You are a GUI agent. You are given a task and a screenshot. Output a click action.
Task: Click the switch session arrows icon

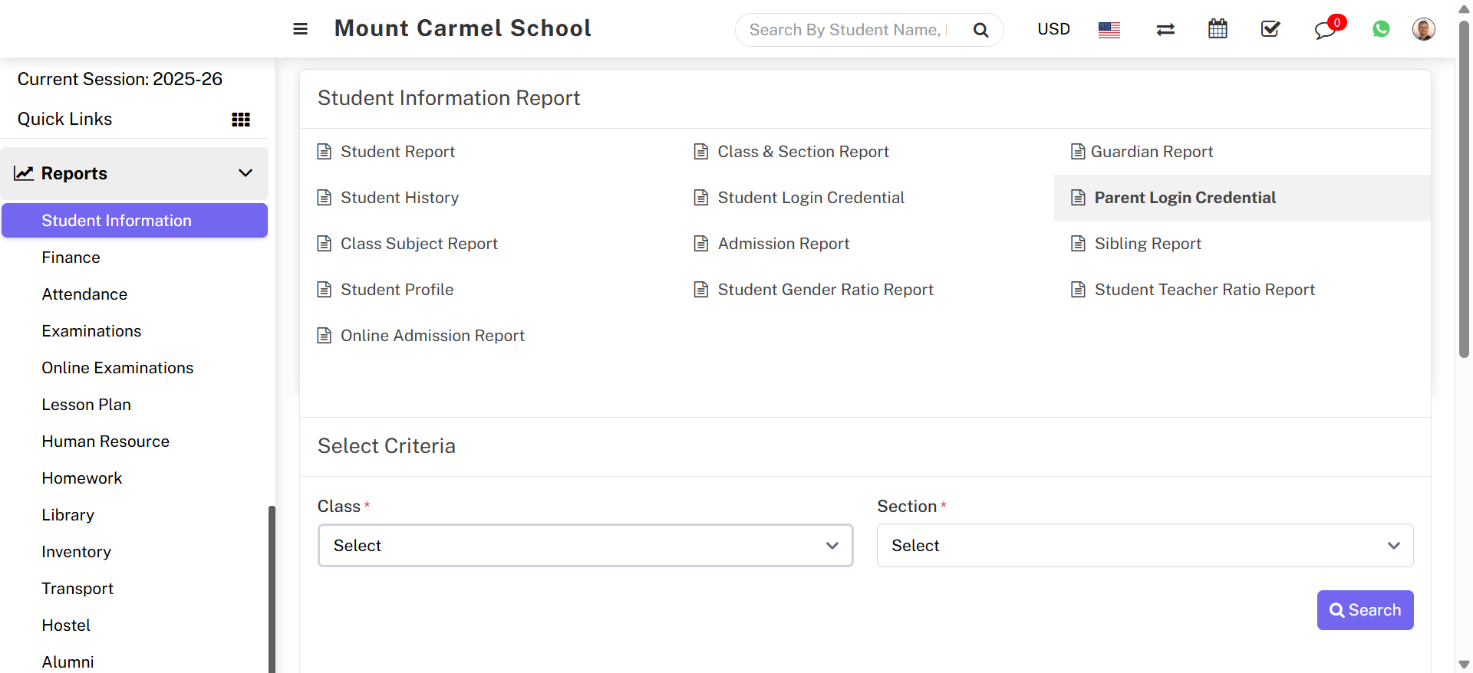(1165, 30)
